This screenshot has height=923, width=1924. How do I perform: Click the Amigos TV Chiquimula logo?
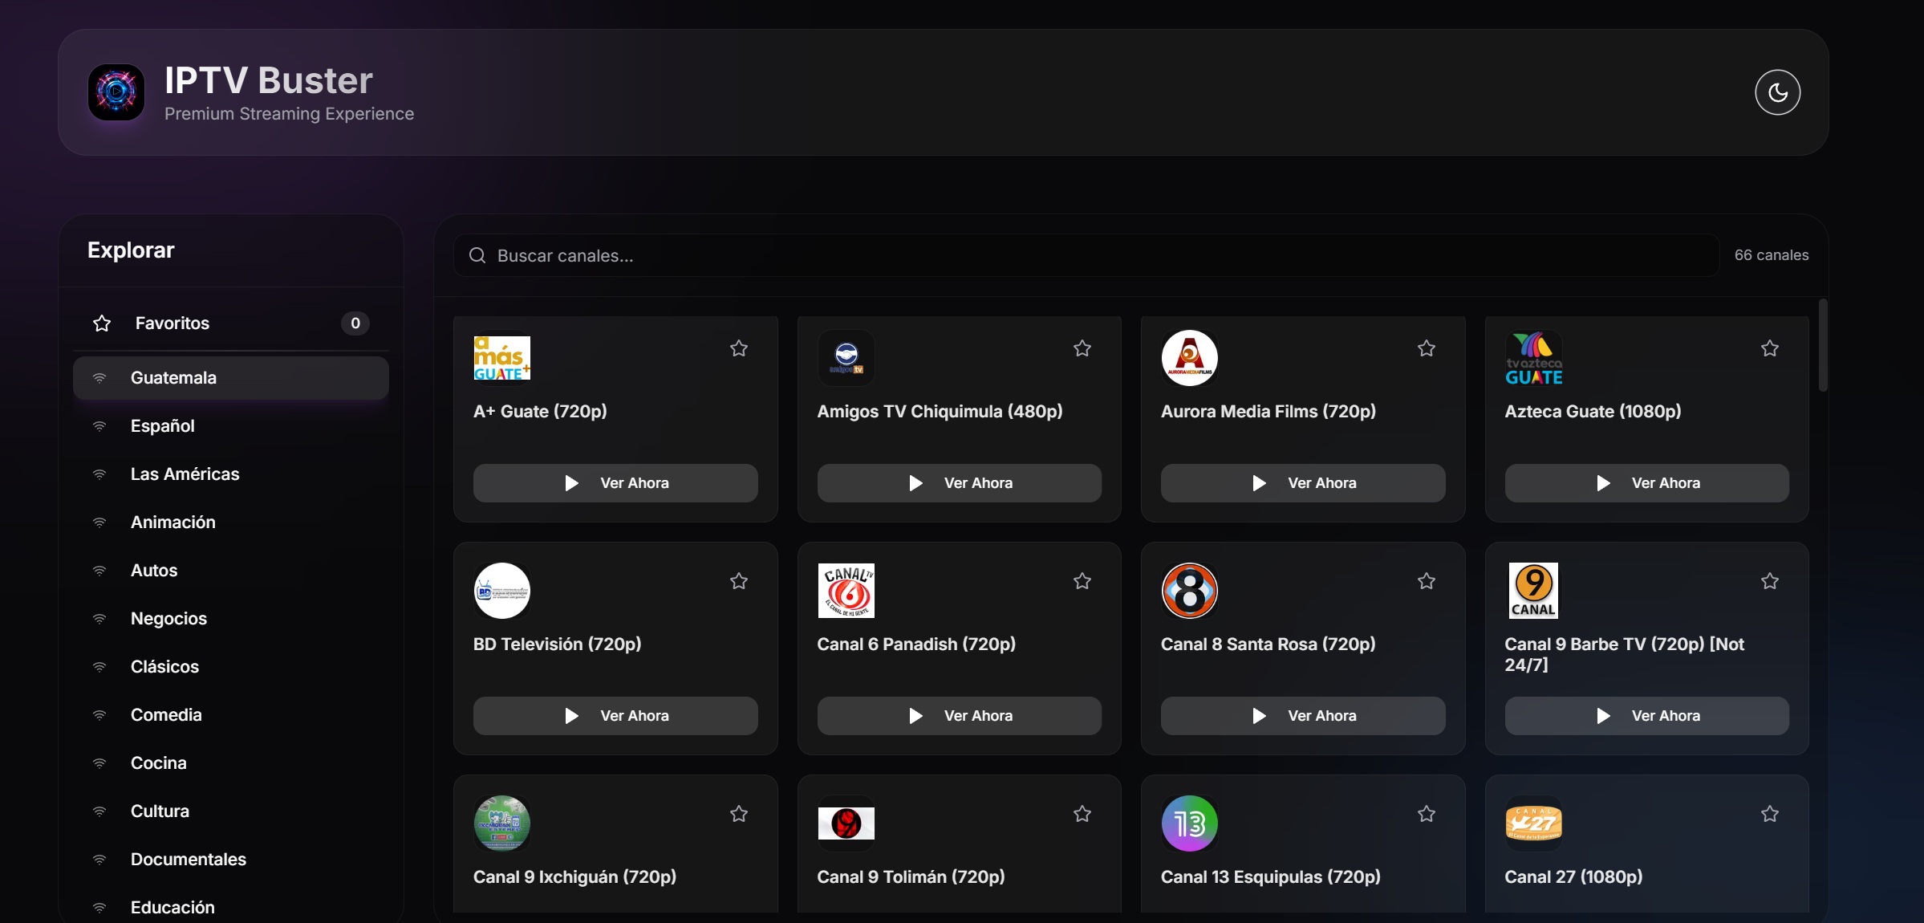pyautogui.click(x=846, y=358)
